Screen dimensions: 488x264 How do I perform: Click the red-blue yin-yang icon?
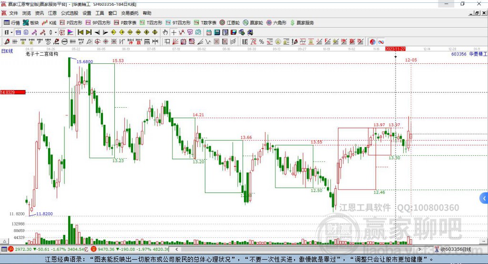pos(373,42)
